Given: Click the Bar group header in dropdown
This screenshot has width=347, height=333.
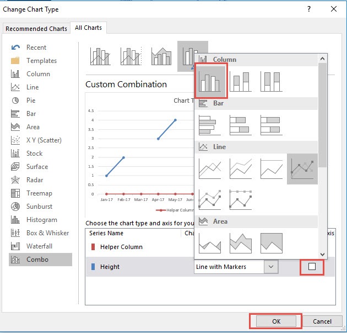Looking at the screenshot, I should click(256, 103).
